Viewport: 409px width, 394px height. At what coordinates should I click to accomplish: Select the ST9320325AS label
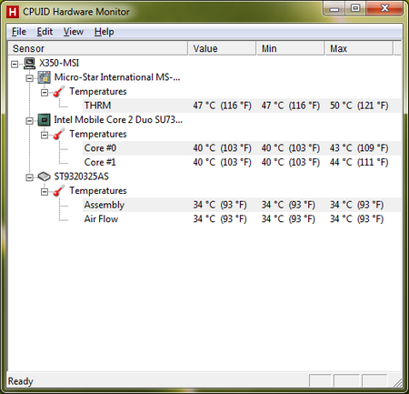(81, 177)
